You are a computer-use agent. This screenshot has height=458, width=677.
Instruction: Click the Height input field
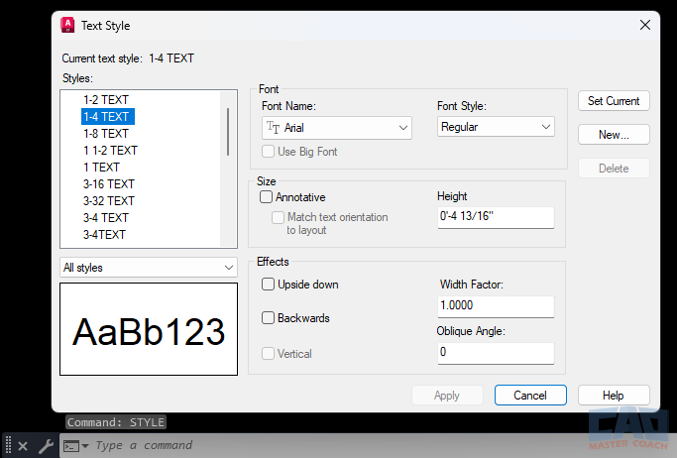click(x=496, y=217)
